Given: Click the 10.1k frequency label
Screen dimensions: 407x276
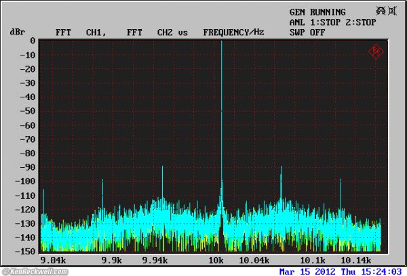Looking at the screenshot, I should coord(313,260).
